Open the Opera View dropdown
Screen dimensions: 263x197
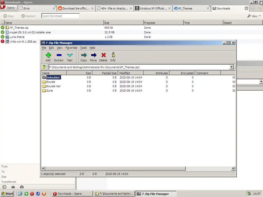click(x=254, y=16)
